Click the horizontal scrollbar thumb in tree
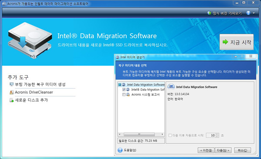Viewport: 261px width, 159px height. coord(139,134)
